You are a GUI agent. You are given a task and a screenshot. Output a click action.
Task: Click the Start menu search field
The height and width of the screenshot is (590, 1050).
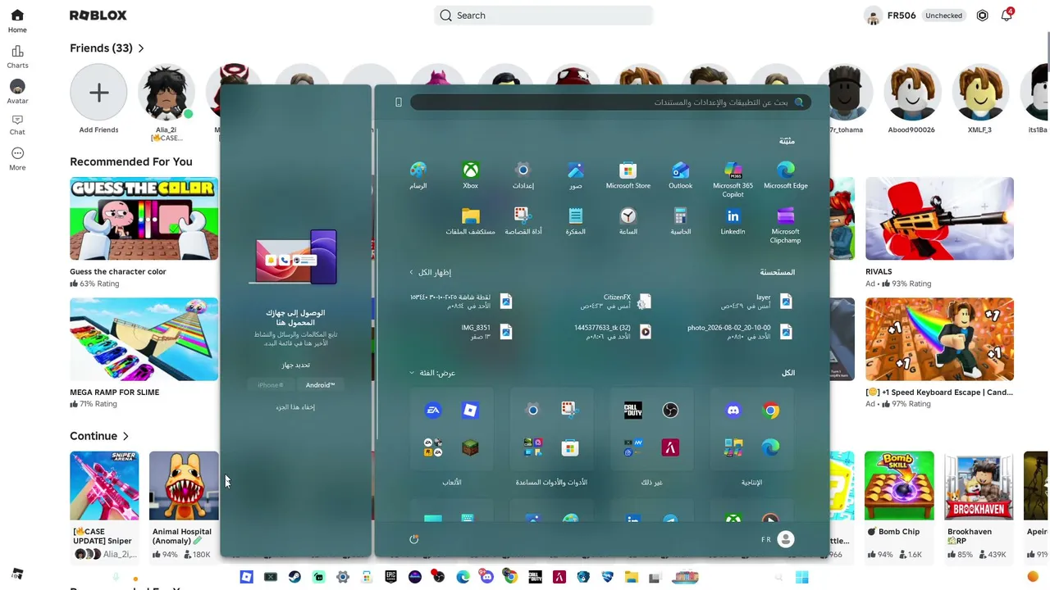coord(610,102)
